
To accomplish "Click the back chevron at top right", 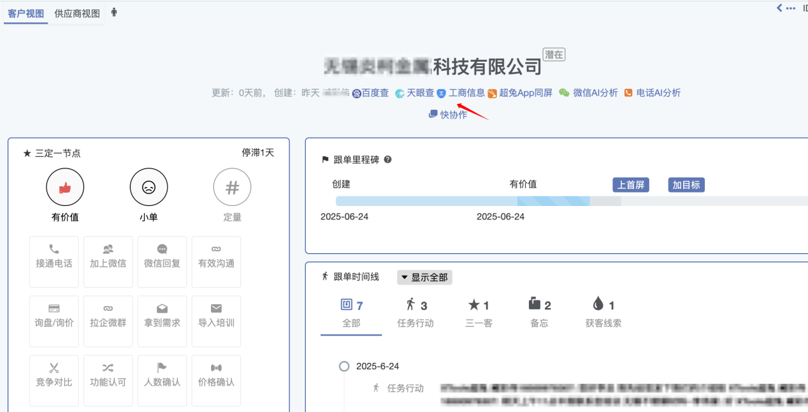I will pyautogui.click(x=779, y=8).
